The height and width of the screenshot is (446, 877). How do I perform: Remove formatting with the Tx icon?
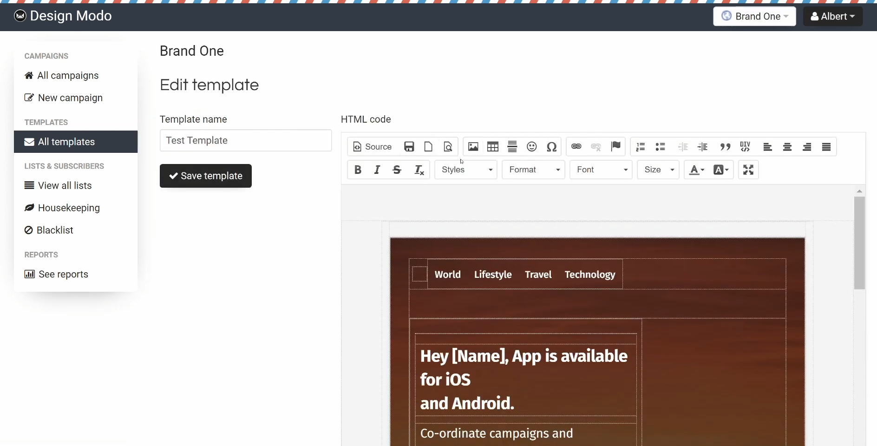coord(419,170)
